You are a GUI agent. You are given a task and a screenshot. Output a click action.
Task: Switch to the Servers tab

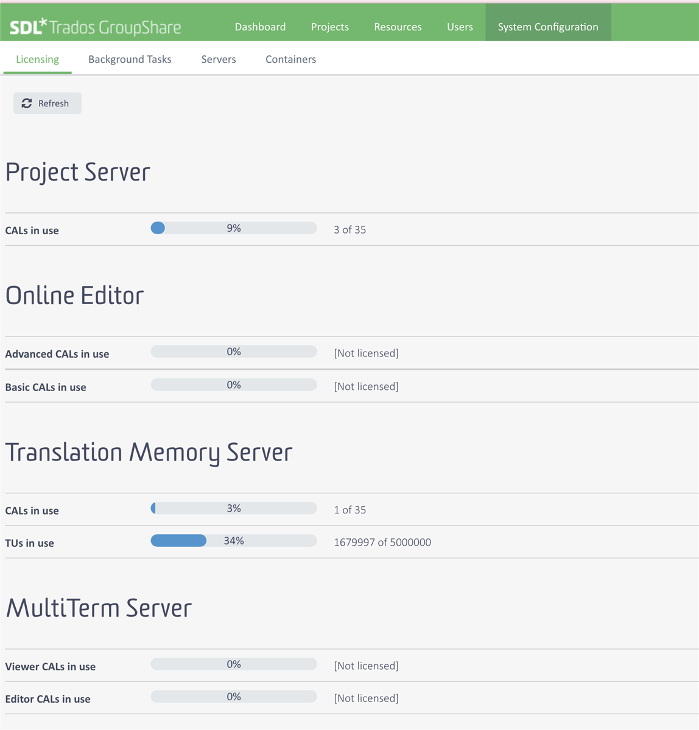tap(219, 59)
